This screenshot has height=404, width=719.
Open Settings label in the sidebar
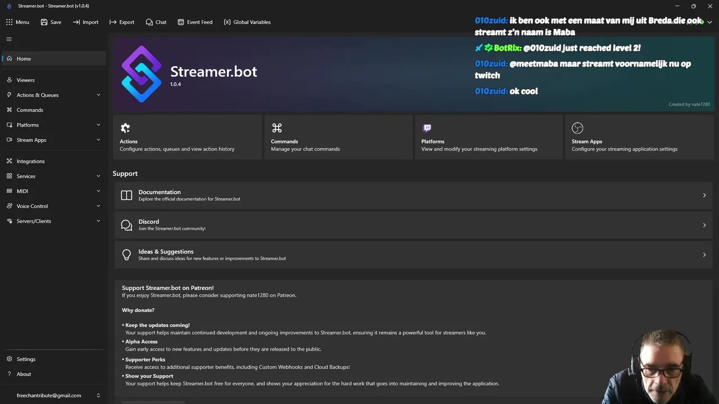(x=26, y=359)
